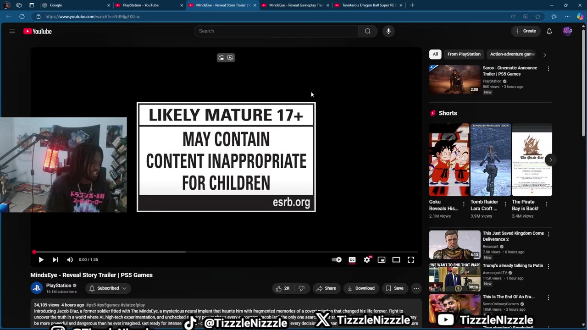Image resolution: width=587 pixels, height=330 pixels.
Task: Open options for the Tomb Raider short
Action: point(505,204)
